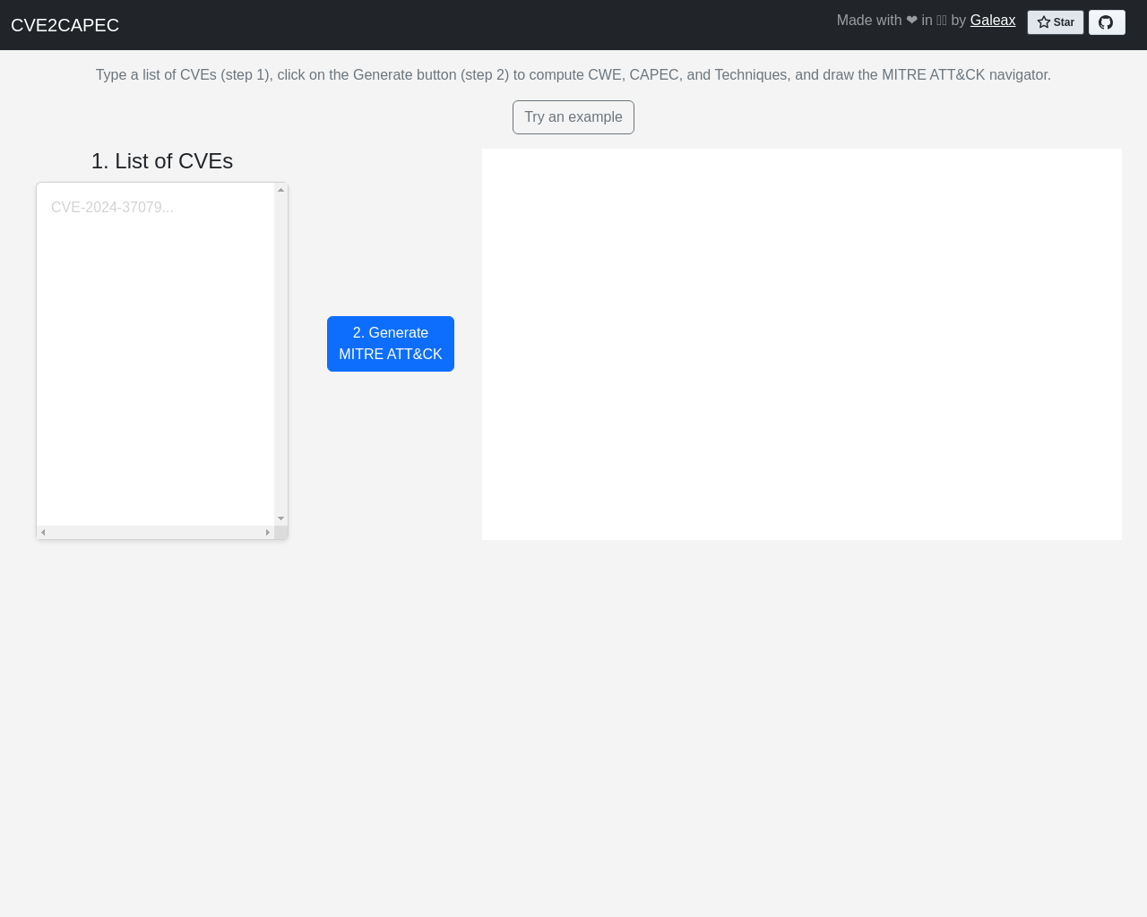The image size is (1147, 917).
Task: Click the Generate MITRE ATT&CK button
Action: [x=391, y=344]
